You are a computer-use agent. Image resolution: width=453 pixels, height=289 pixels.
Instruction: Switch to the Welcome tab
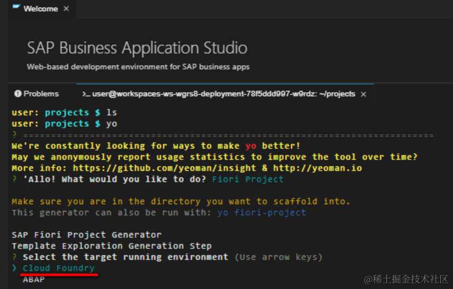click(x=42, y=8)
